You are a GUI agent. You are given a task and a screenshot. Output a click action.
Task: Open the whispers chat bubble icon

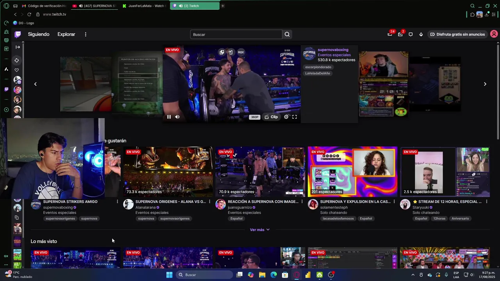411,34
